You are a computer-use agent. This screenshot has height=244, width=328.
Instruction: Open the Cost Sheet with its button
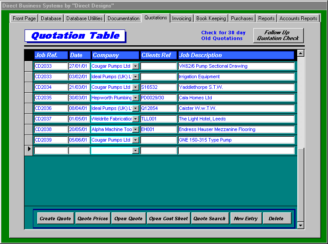168,219
